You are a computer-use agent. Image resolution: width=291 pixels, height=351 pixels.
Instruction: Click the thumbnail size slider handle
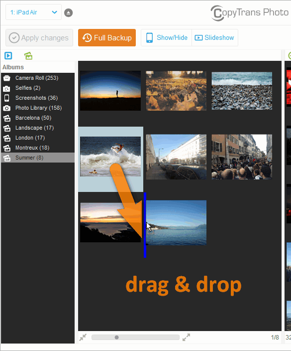point(116,337)
